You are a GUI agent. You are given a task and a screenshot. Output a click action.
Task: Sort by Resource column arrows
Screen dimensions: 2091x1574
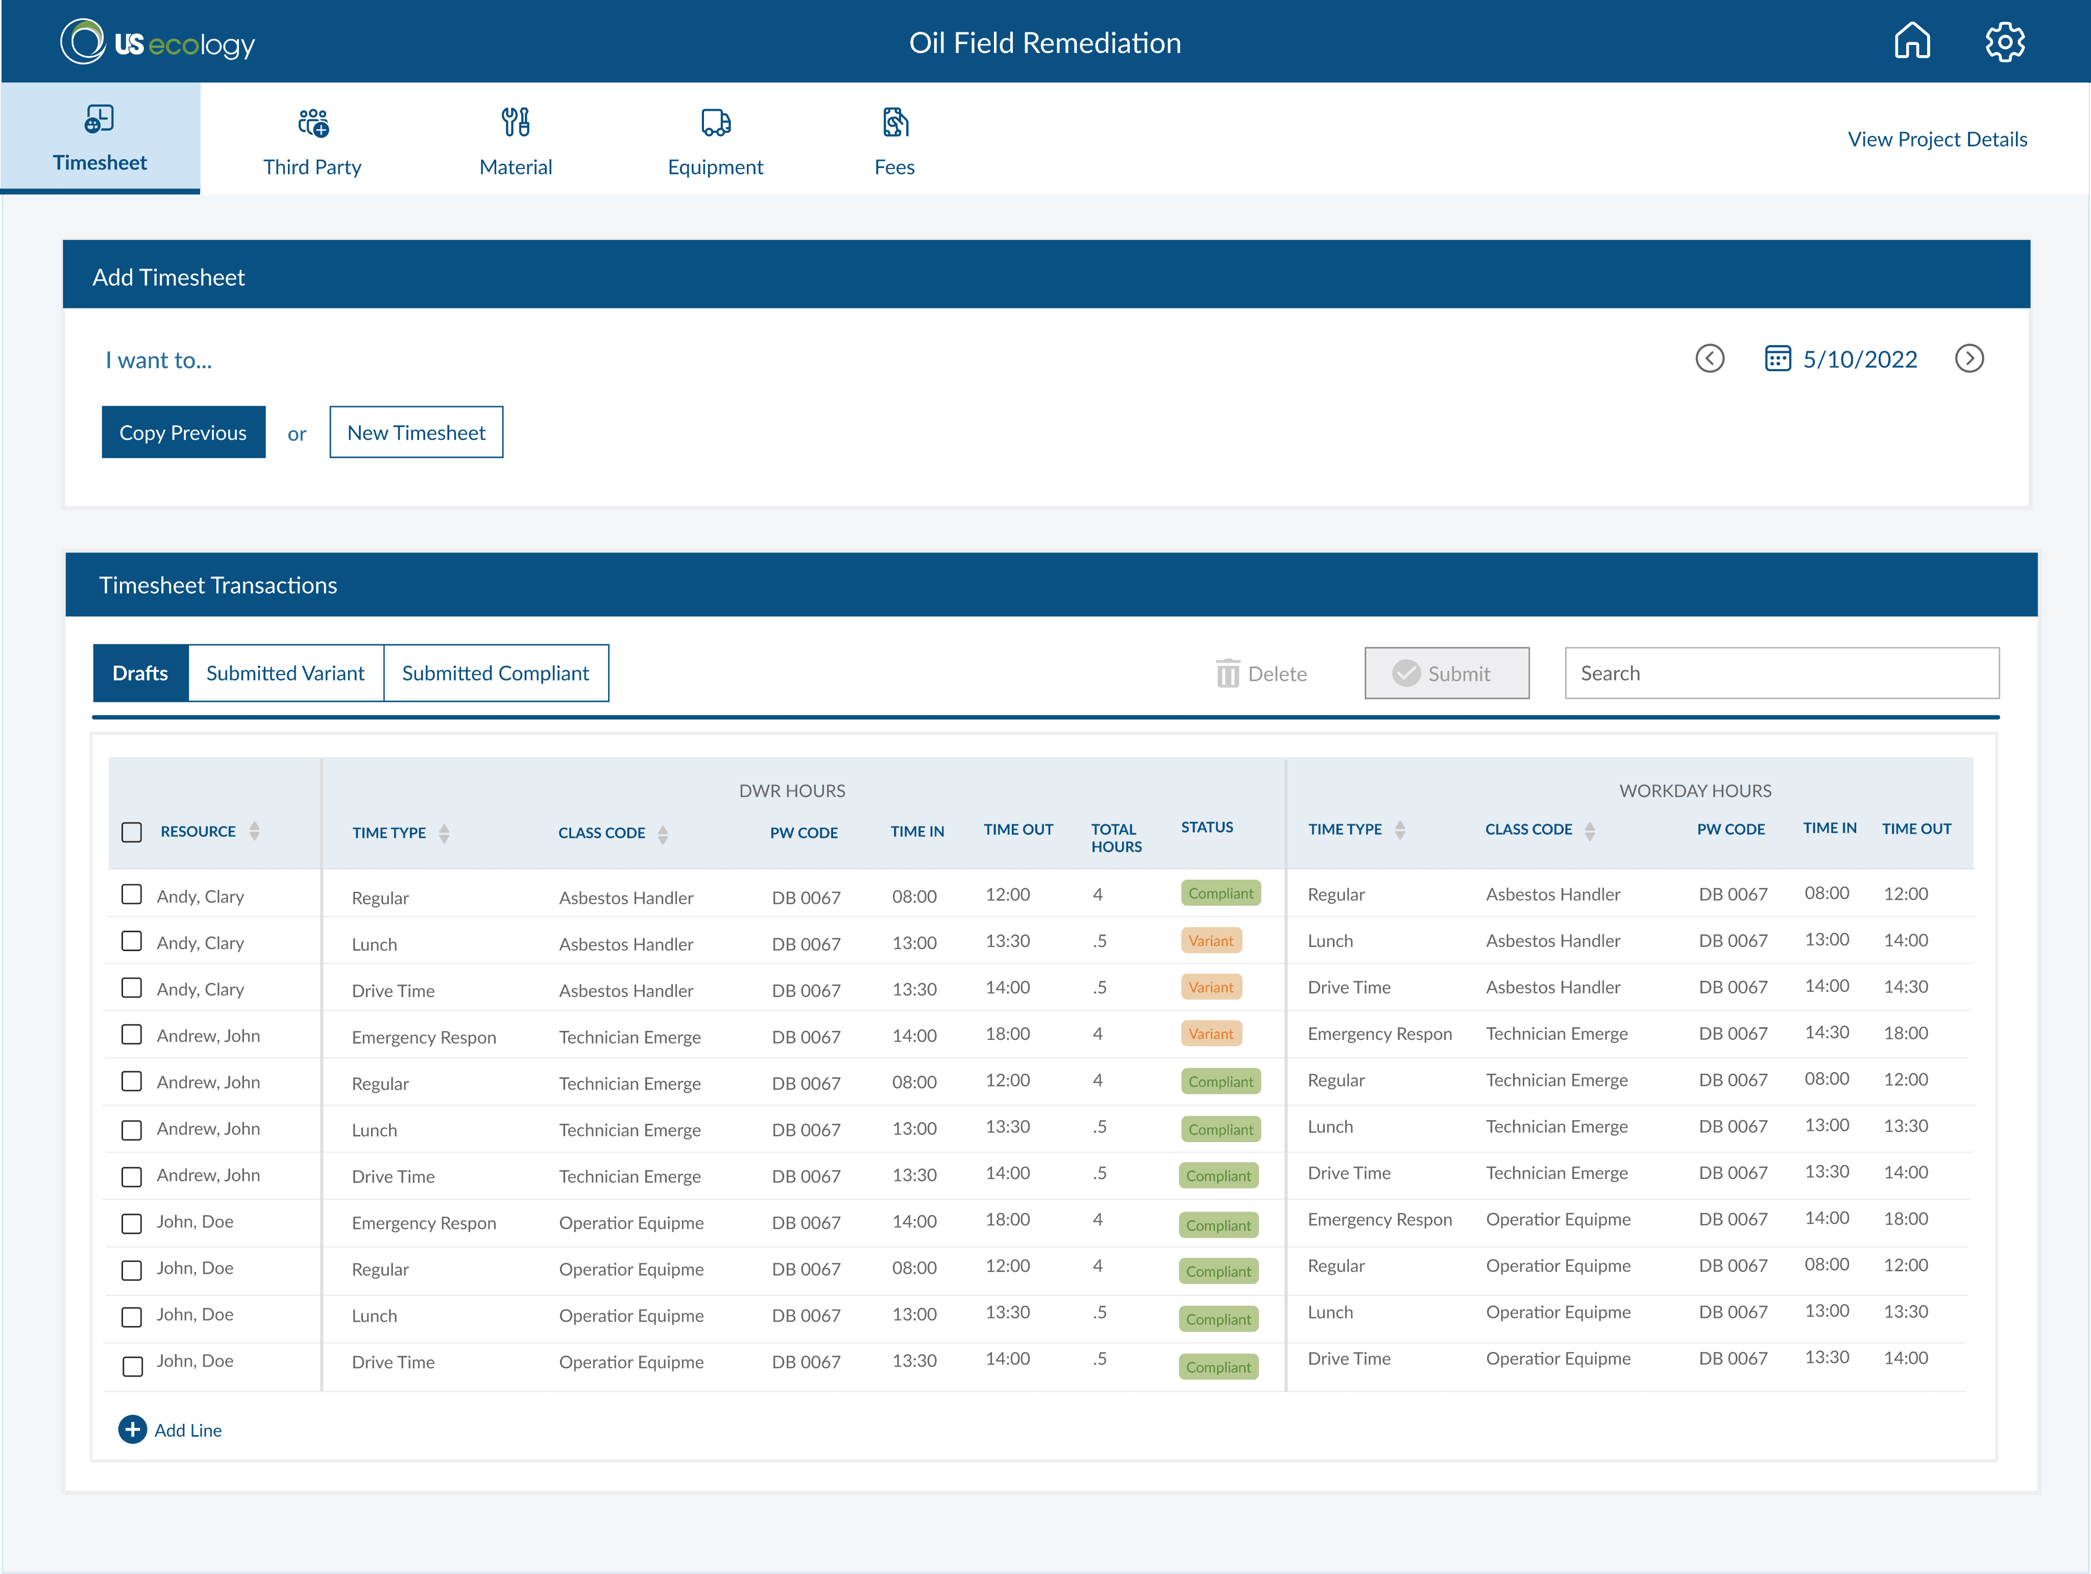tap(254, 831)
